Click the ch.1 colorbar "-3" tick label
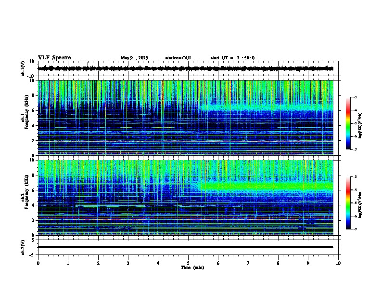381x295 pixels. point(355,97)
